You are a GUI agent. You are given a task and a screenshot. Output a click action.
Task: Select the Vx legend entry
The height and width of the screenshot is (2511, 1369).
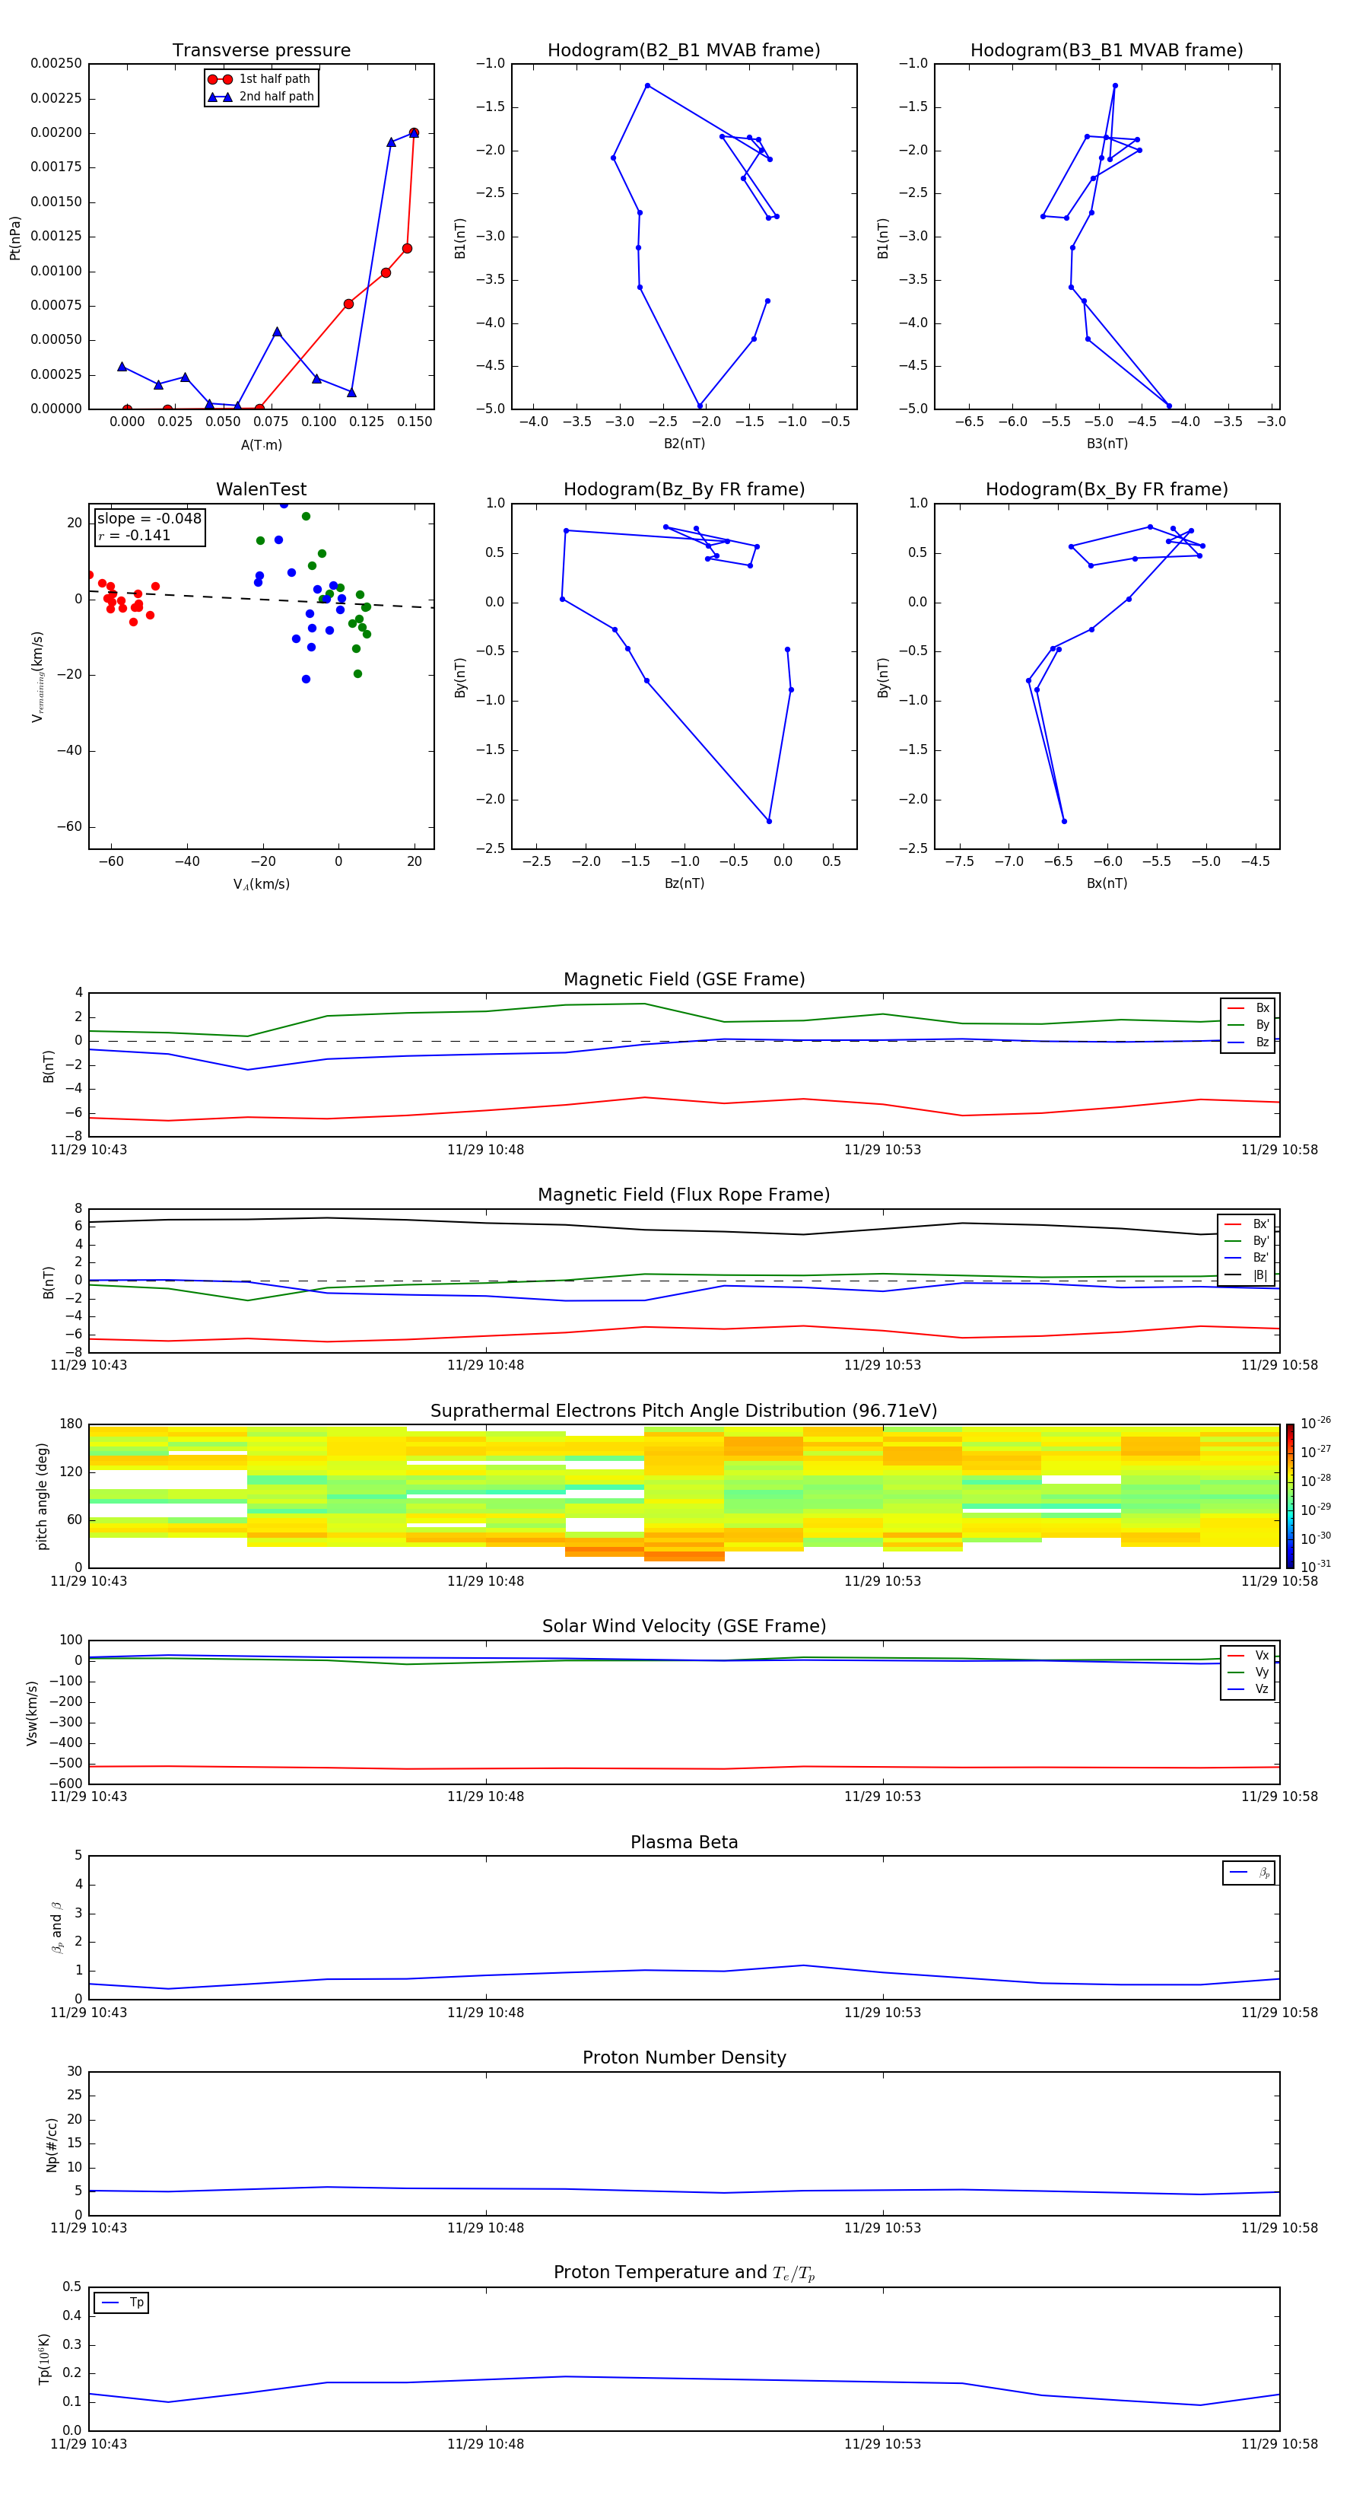(1248, 1655)
